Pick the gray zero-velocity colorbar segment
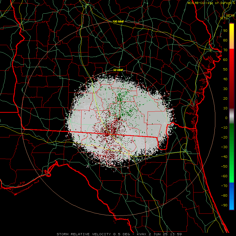This screenshot has height=236, width=236. (x=232, y=116)
